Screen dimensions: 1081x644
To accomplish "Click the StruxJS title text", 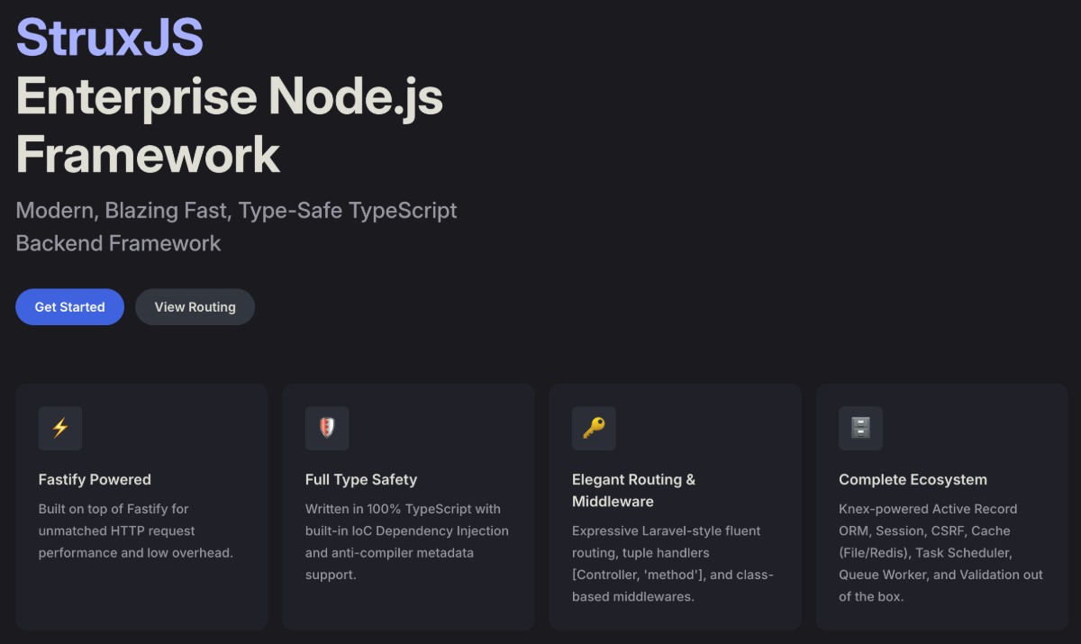I will point(110,38).
